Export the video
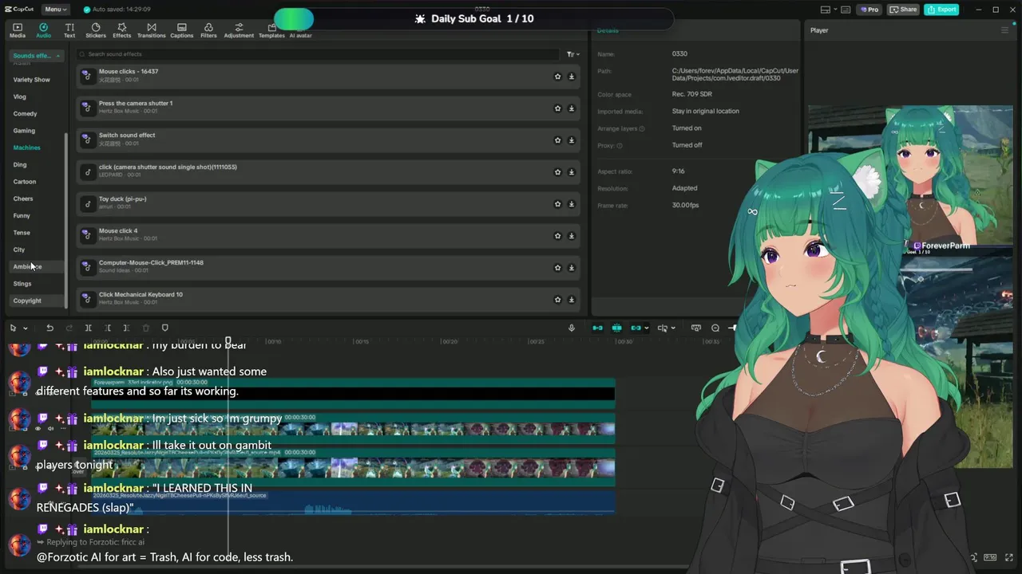This screenshot has width=1022, height=574. pos(941,10)
